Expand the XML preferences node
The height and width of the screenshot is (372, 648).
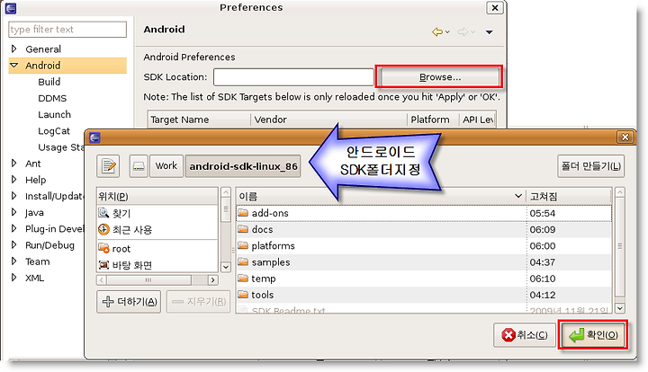14,278
